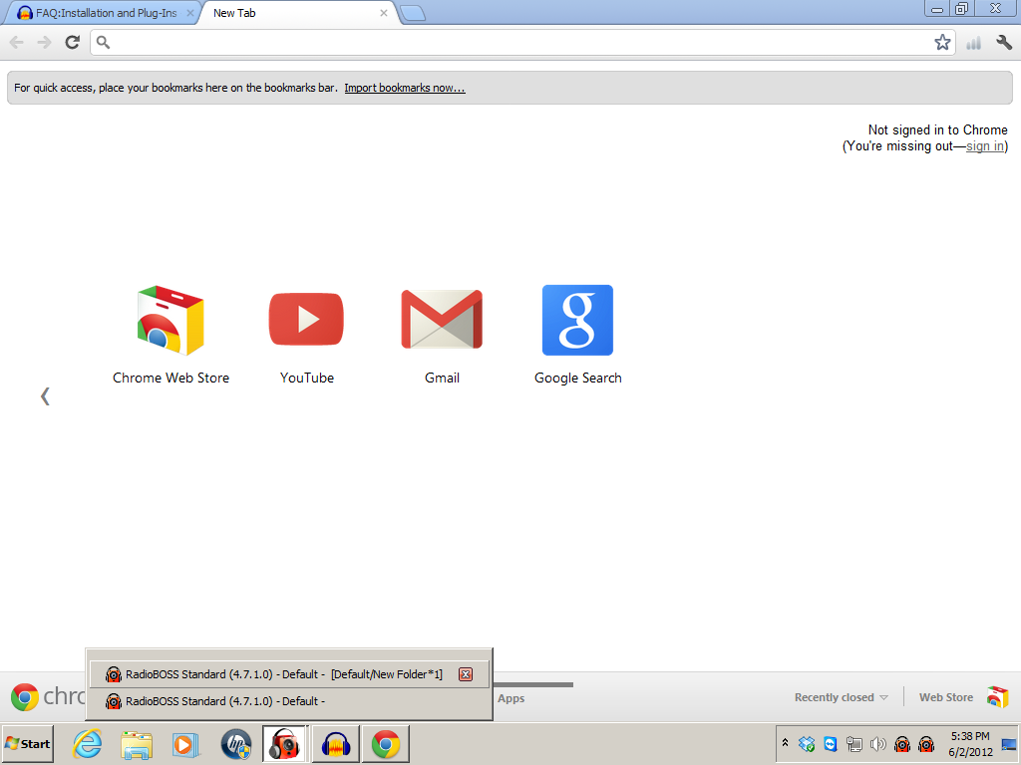Bookmark this page with the star
Image resolution: width=1021 pixels, height=765 pixels.
pyautogui.click(x=942, y=42)
